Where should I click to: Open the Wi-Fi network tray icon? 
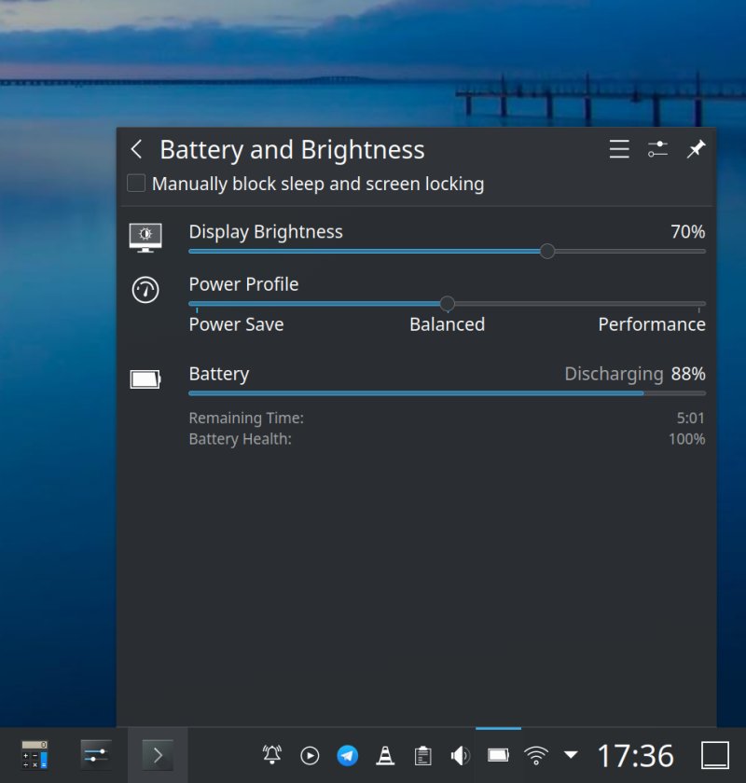(x=535, y=755)
